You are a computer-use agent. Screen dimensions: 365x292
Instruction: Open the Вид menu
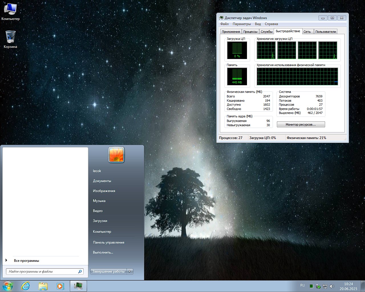[x=258, y=24]
